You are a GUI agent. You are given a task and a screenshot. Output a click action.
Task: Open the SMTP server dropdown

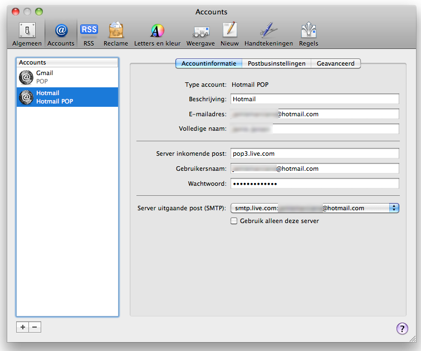(315, 208)
